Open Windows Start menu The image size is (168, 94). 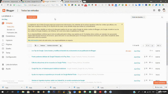pos(2,92)
